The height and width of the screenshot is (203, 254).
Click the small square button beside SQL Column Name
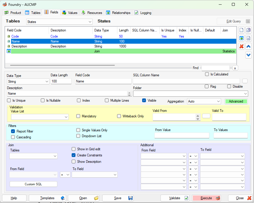point(245,81)
